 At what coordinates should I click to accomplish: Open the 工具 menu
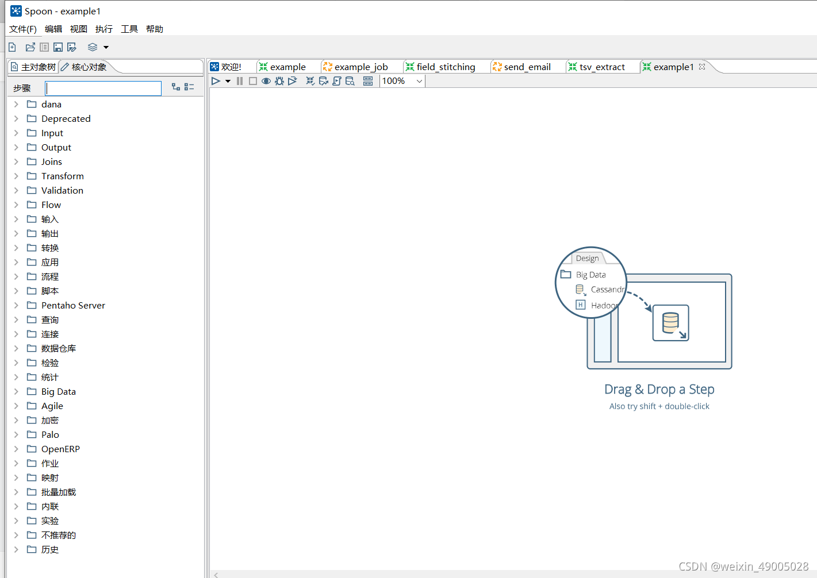[x=129, y=29]
